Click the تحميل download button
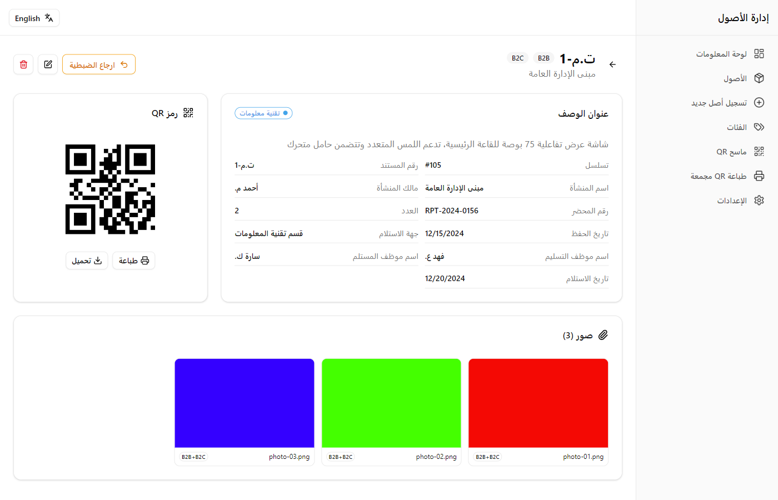 [87, 261]
